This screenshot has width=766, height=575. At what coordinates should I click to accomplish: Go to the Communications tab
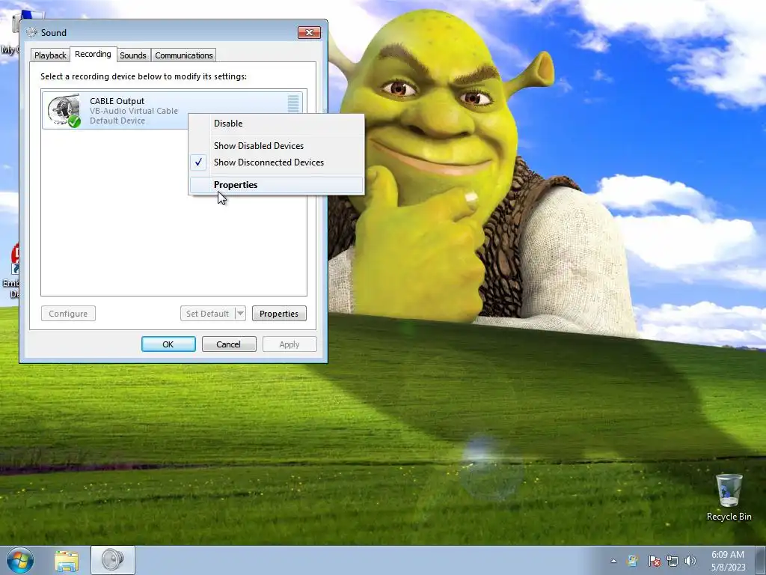(184, 55)
